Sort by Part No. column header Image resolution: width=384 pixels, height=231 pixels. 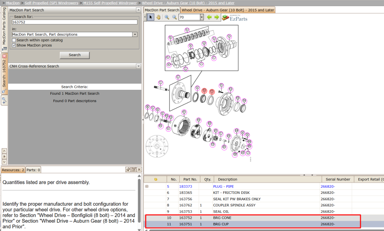[190, 179]
